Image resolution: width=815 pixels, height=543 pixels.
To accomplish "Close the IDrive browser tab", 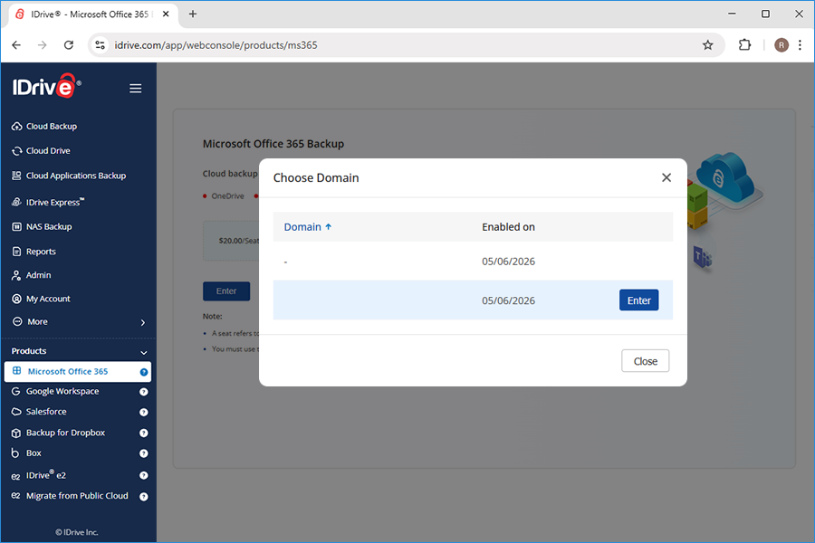I will pos(166,14).
